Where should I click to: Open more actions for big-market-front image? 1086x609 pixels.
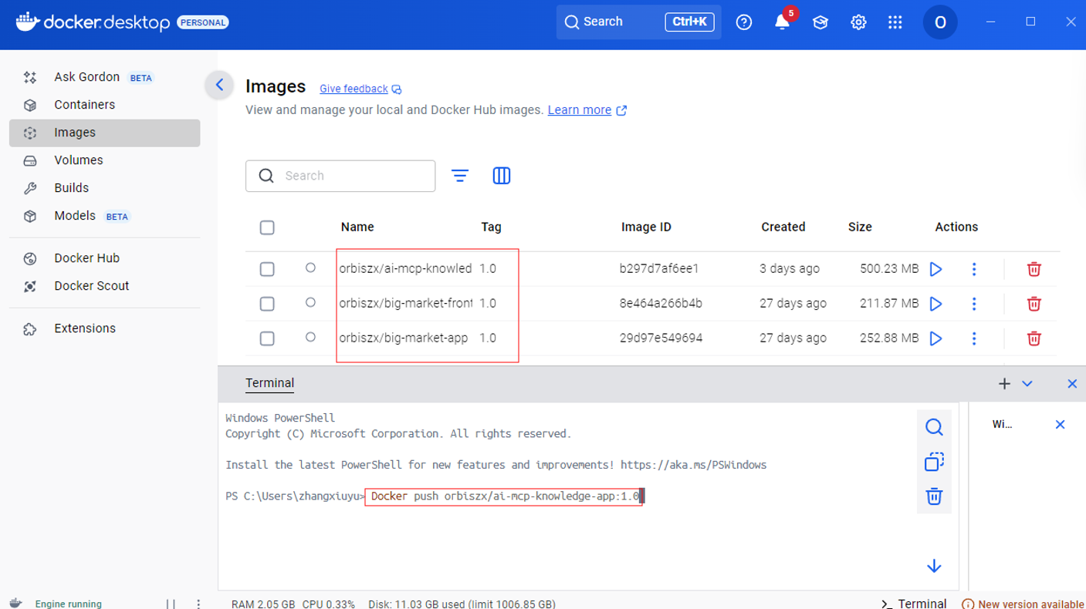[x=974, y=304]
